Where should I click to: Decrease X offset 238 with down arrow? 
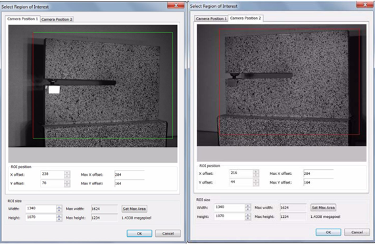[67, 177]
